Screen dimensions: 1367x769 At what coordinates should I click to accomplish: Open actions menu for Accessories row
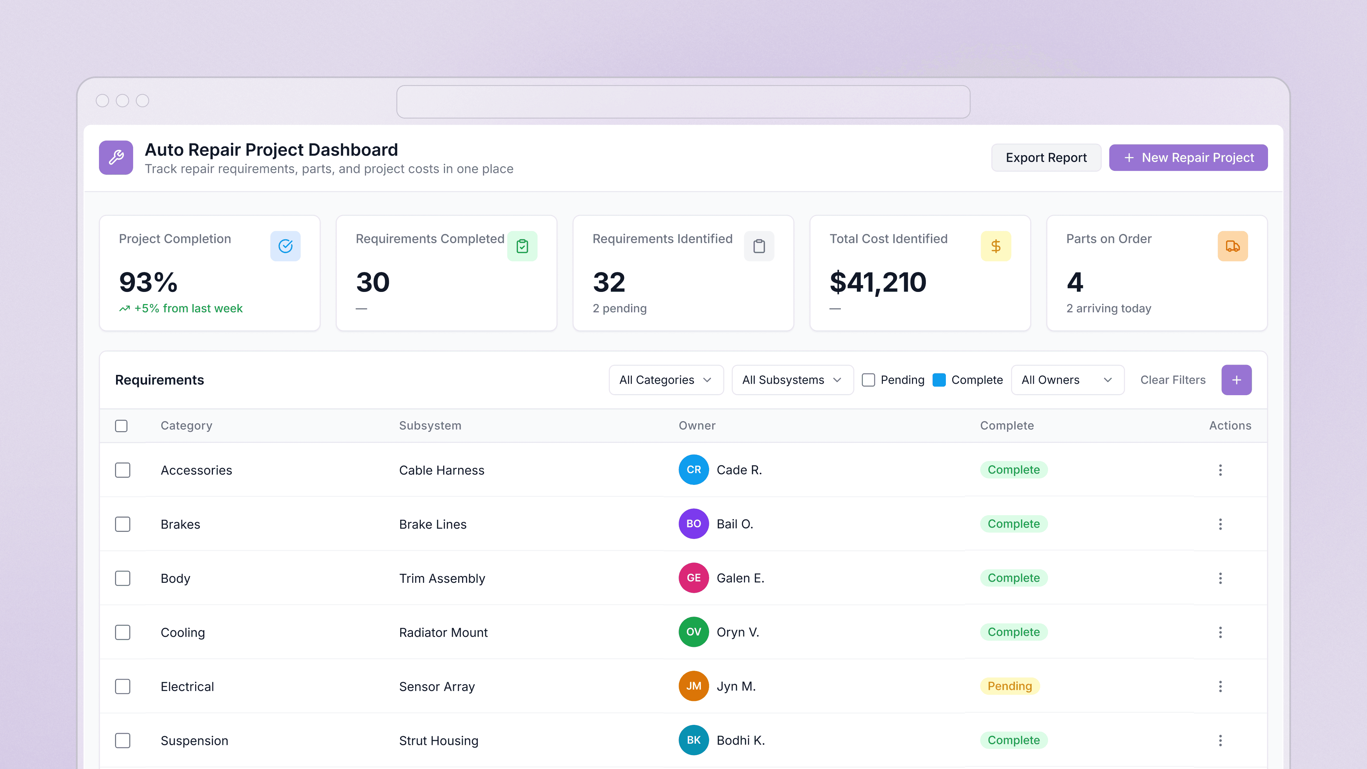tap(1221, 470)
